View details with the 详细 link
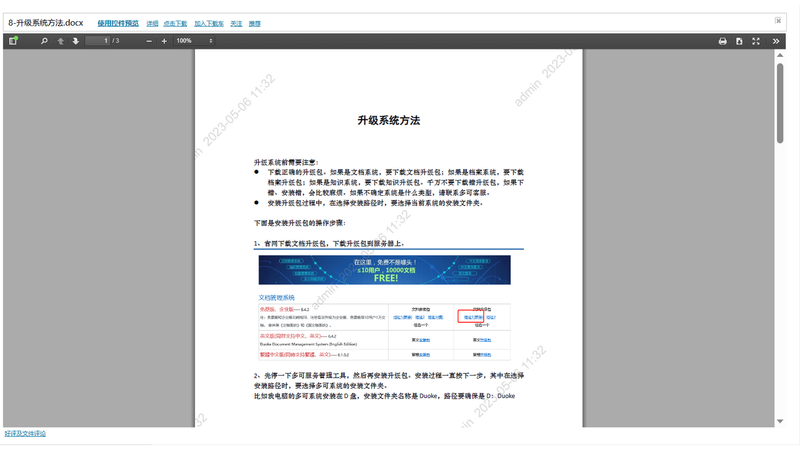800x450 pixels. pyautogui.click(x=152, y=23)
